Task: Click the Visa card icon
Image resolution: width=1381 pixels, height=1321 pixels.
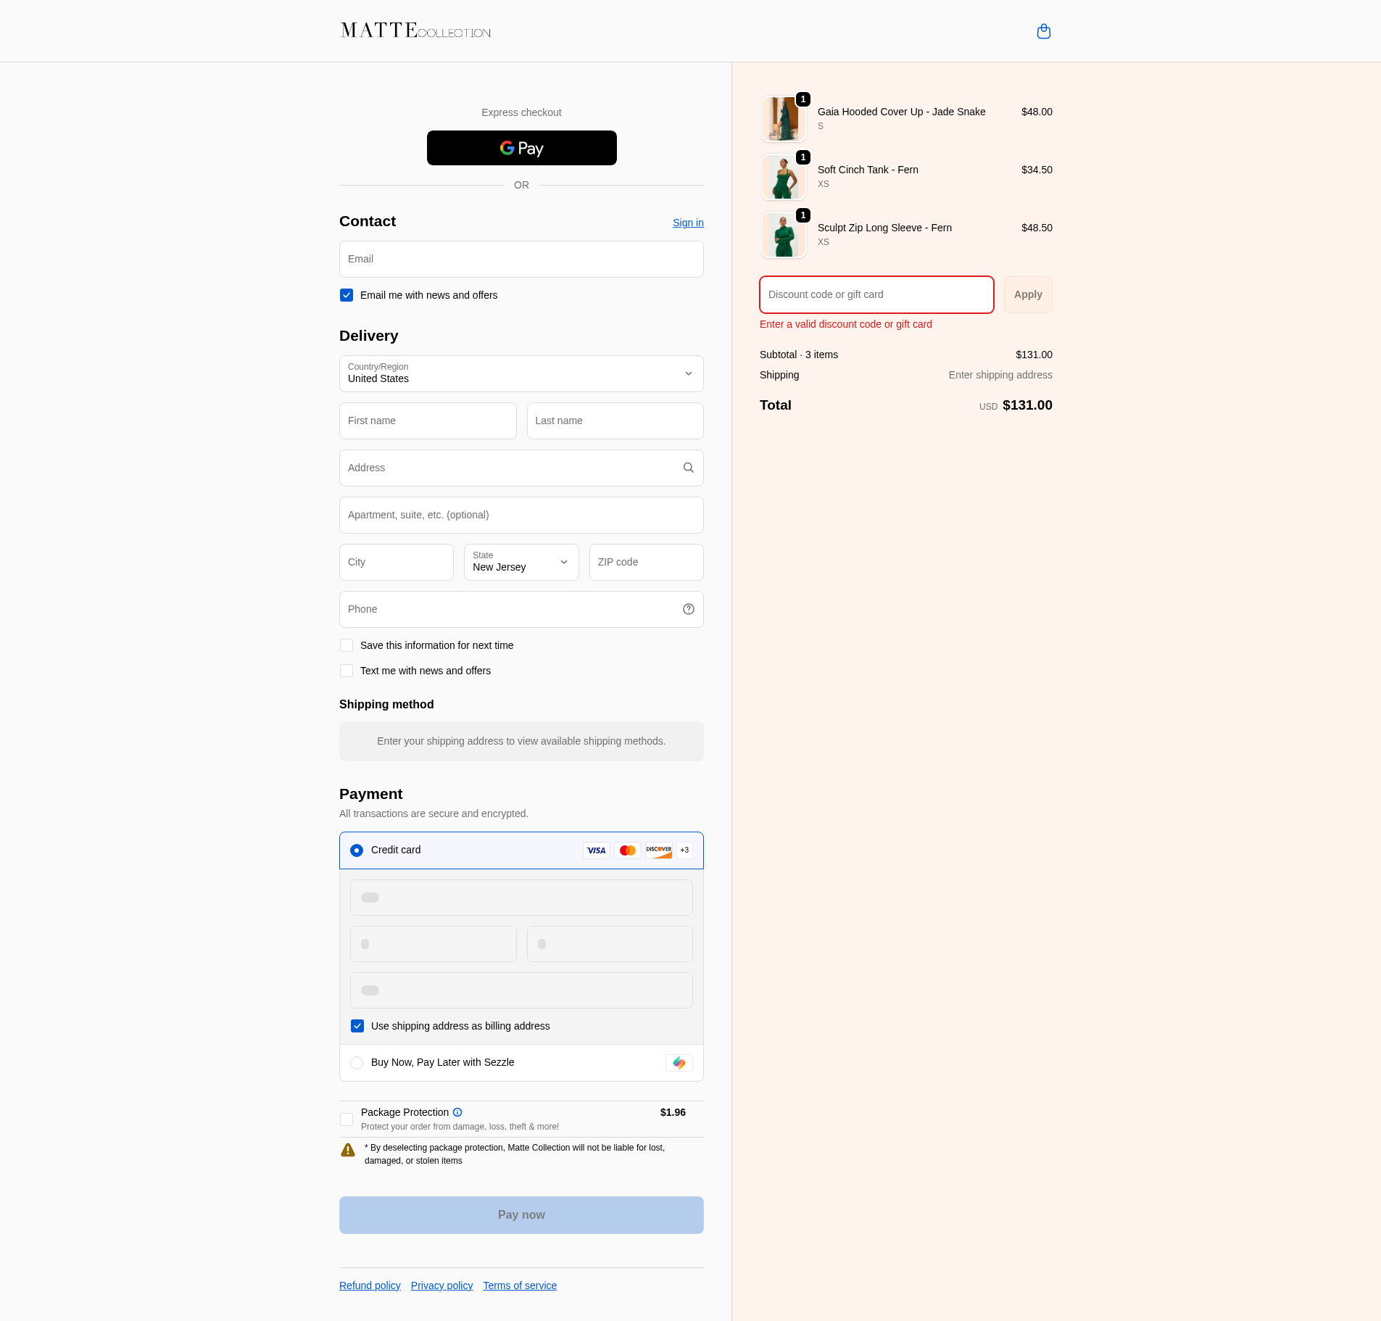Action: 596,850
